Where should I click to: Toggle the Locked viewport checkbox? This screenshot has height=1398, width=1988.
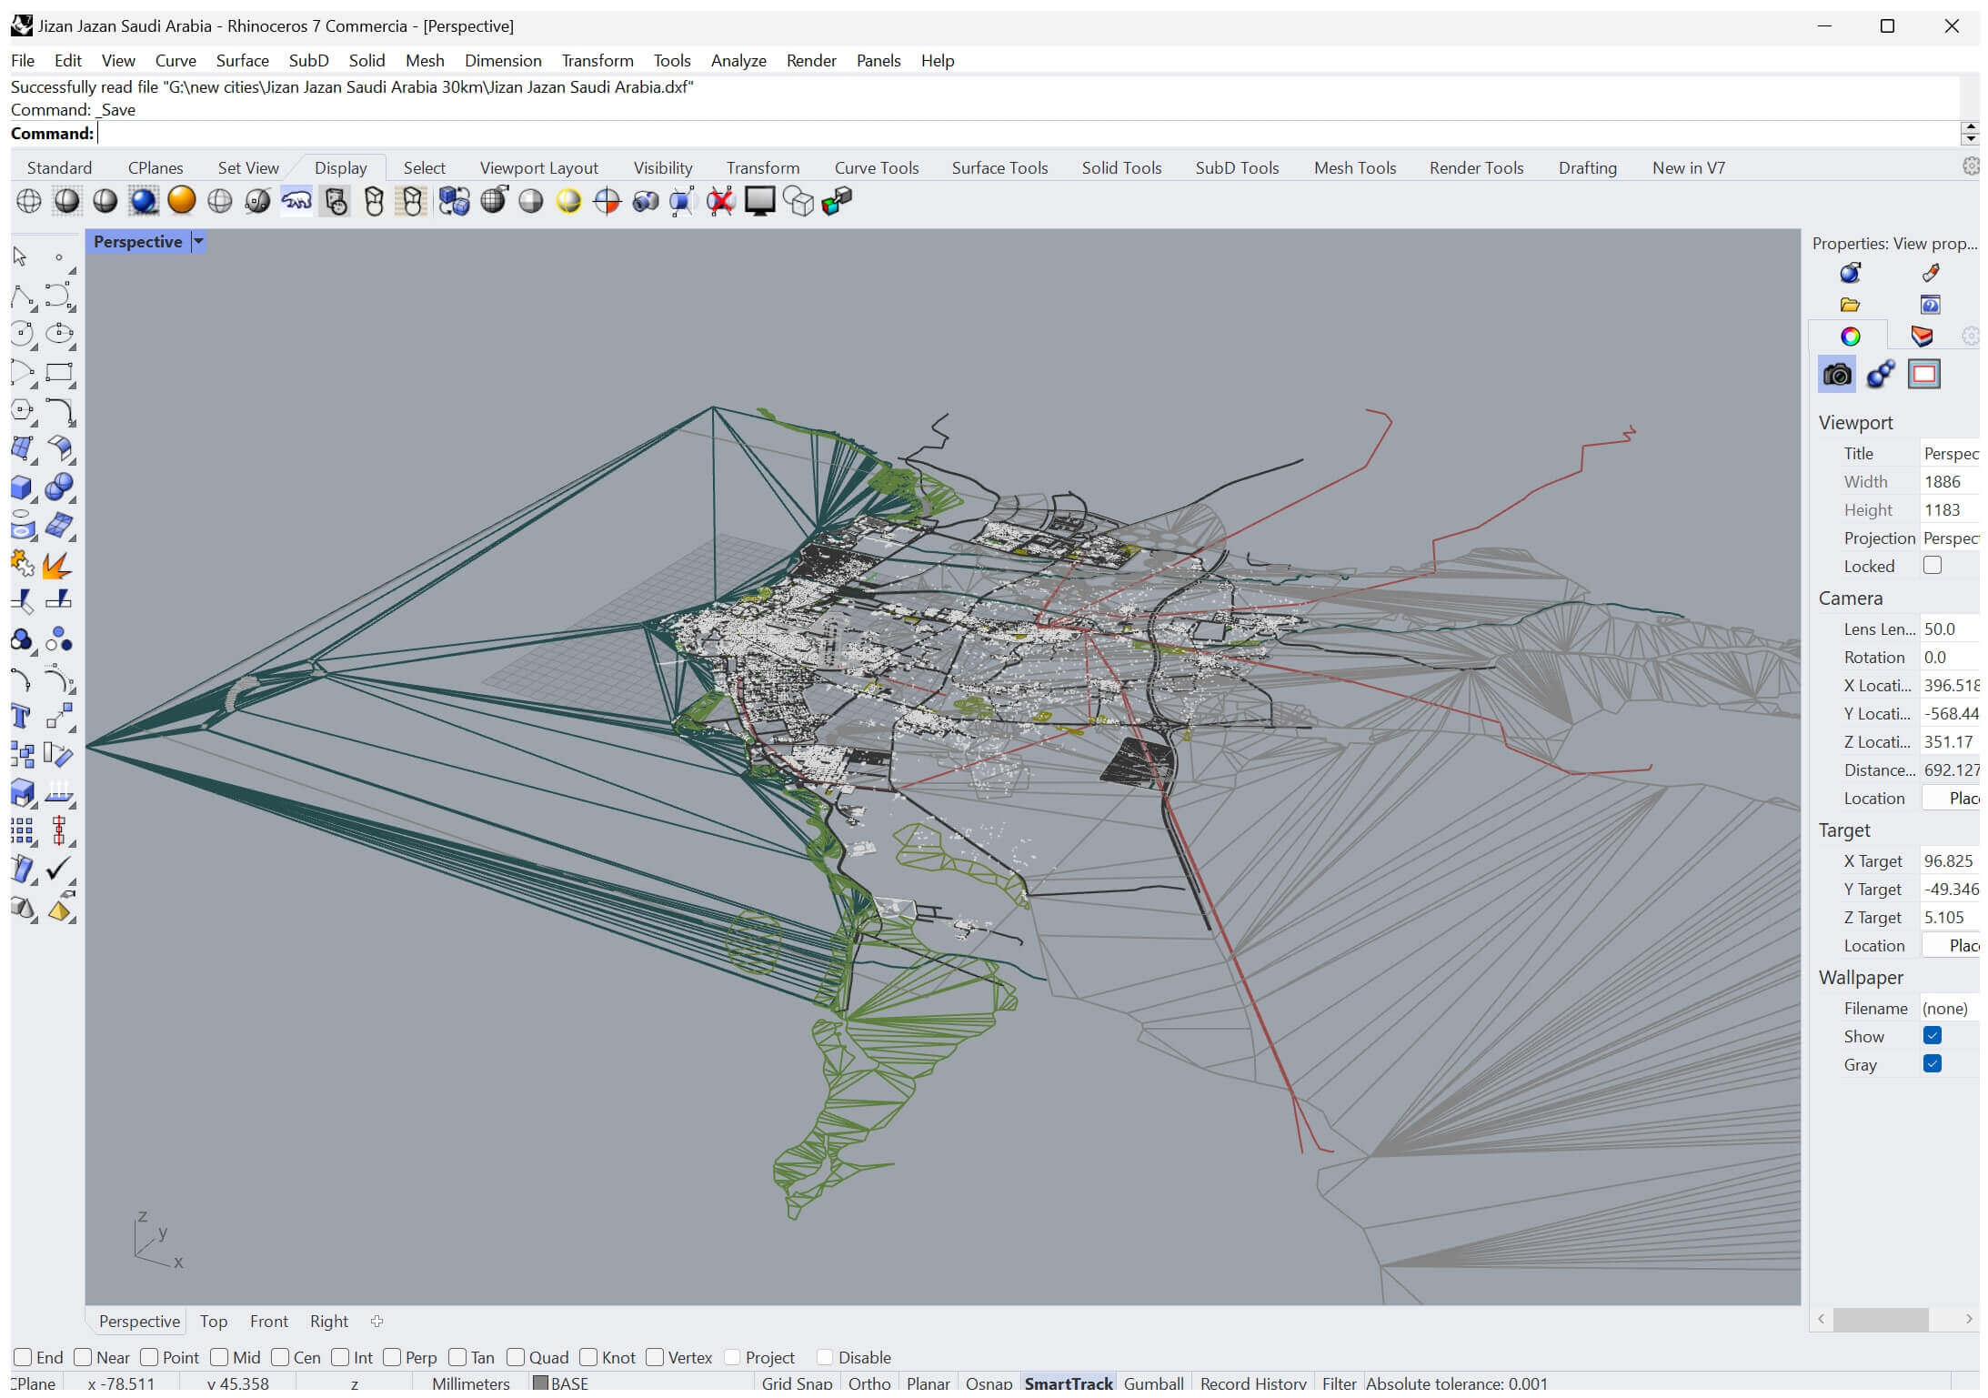(1932, 565)
